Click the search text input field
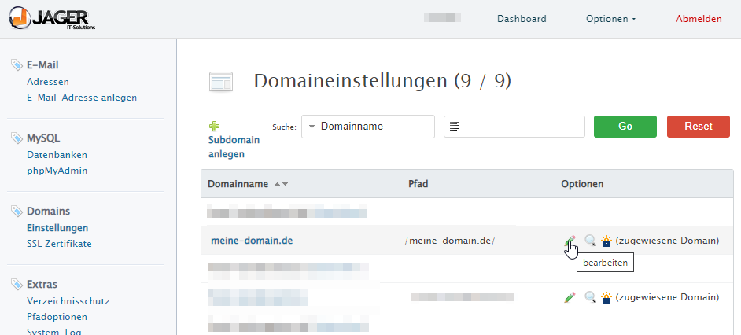The width and height of the screenshot is (741, 335). click(x=514, y=127)
